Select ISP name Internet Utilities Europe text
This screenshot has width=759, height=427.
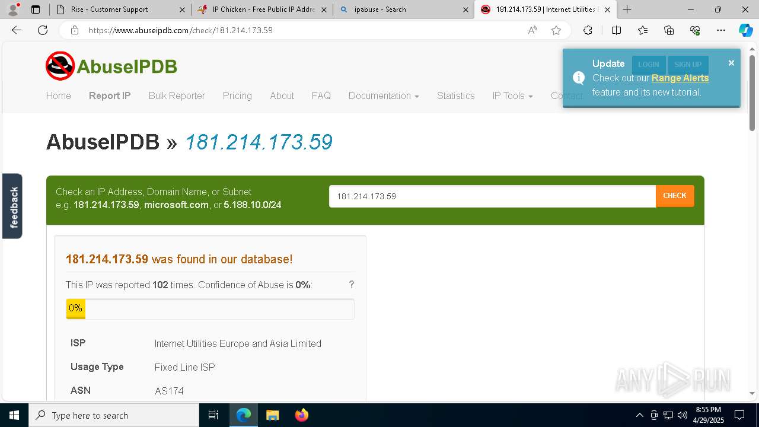[238, 343]
